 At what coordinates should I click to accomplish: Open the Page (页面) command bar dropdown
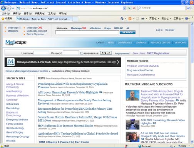[x=154, y=19]
